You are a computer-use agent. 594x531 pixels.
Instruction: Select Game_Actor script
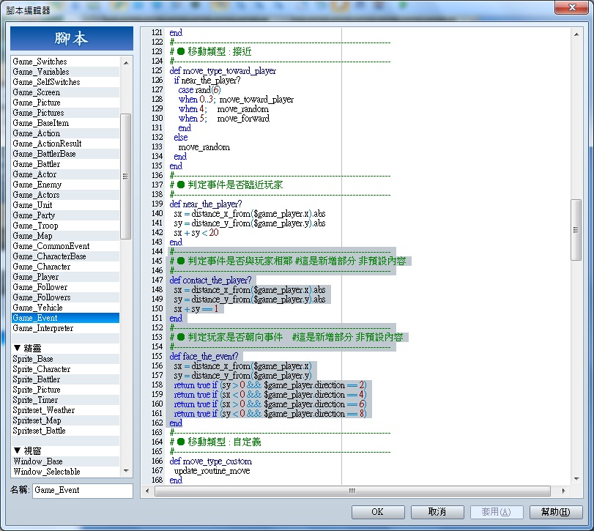[x=65, y=174]
